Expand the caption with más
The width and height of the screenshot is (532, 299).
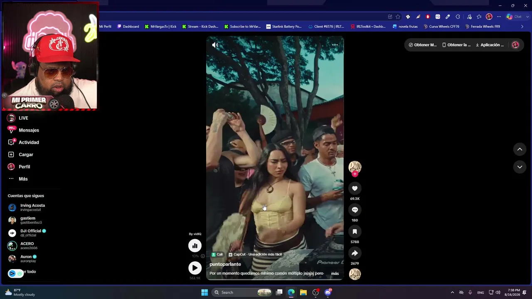(x=335, y=274)
